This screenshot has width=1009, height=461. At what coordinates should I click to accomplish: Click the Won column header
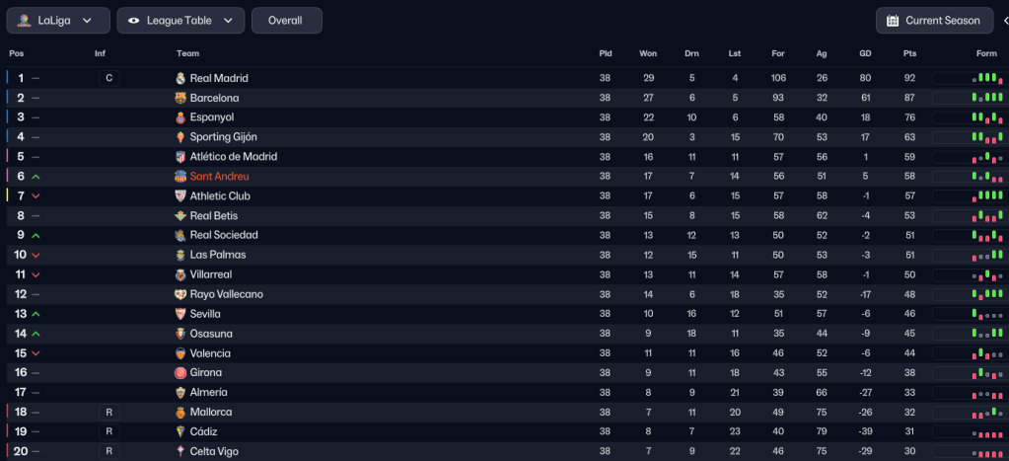648,53
